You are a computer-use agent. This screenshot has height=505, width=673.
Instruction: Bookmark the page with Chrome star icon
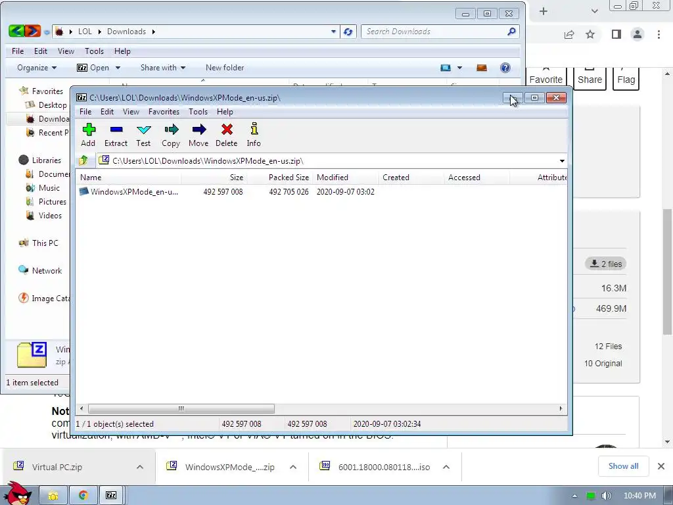[590, 34]
